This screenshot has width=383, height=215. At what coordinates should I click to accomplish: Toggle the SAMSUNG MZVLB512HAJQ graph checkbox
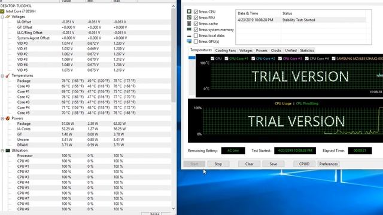[334, 59]
